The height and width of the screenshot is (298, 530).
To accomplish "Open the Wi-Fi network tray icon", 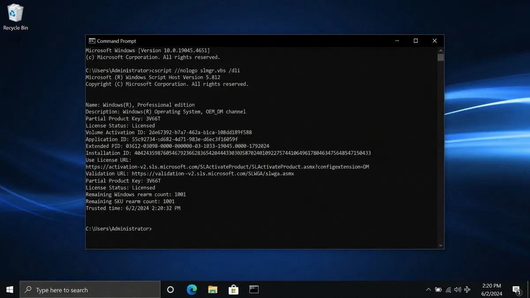I will tap(448, 290).
